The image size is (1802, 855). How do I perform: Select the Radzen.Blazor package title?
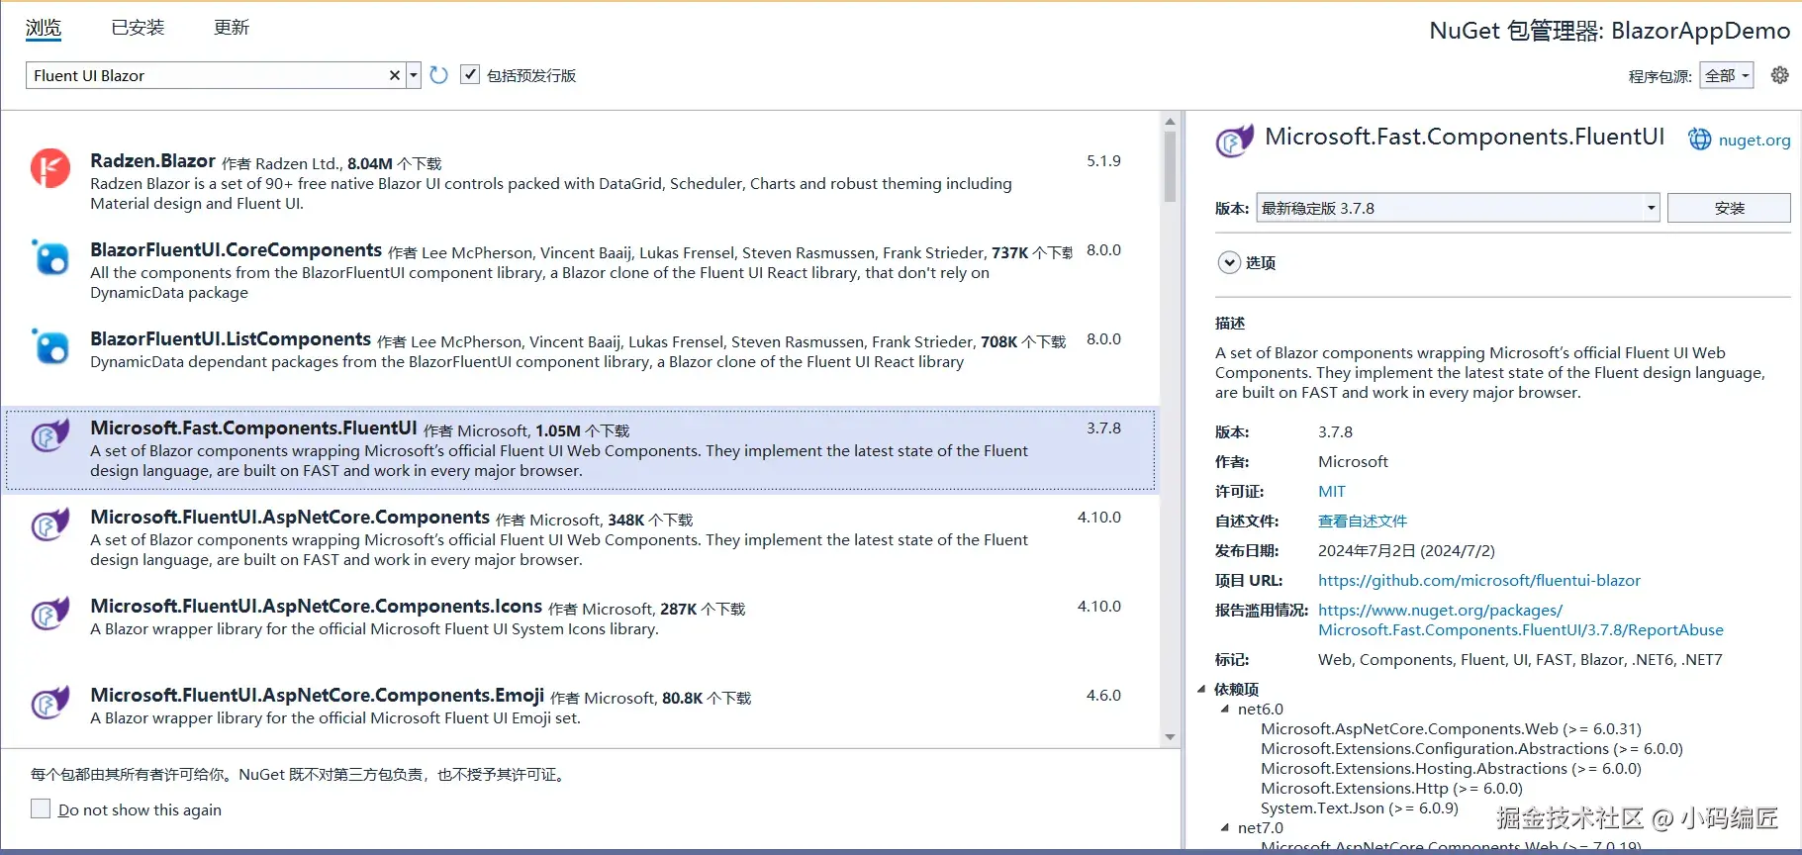point(152,161)
